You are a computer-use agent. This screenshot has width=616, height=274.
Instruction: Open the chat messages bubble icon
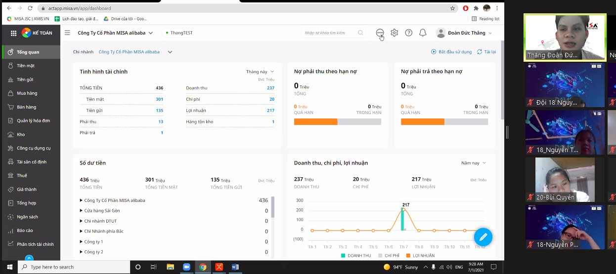(380, 33)
